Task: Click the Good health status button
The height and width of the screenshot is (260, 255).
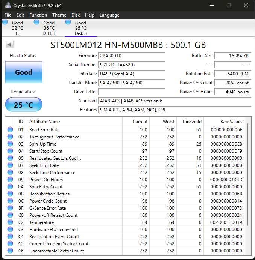Action: tap(24, 72)
